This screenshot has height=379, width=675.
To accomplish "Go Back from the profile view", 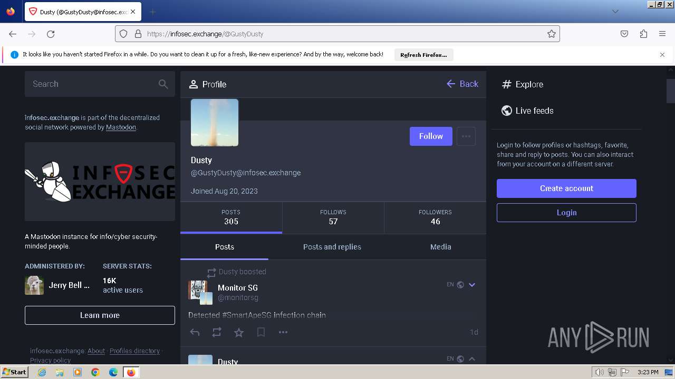I will pos(462,84).
